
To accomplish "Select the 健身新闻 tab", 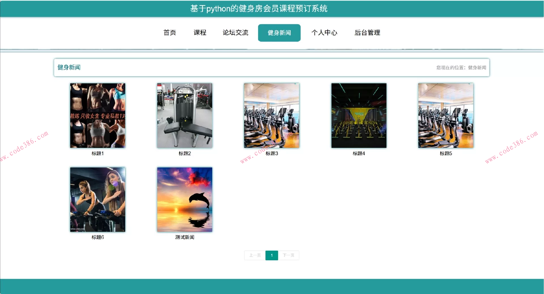I will tap(279, 33).
